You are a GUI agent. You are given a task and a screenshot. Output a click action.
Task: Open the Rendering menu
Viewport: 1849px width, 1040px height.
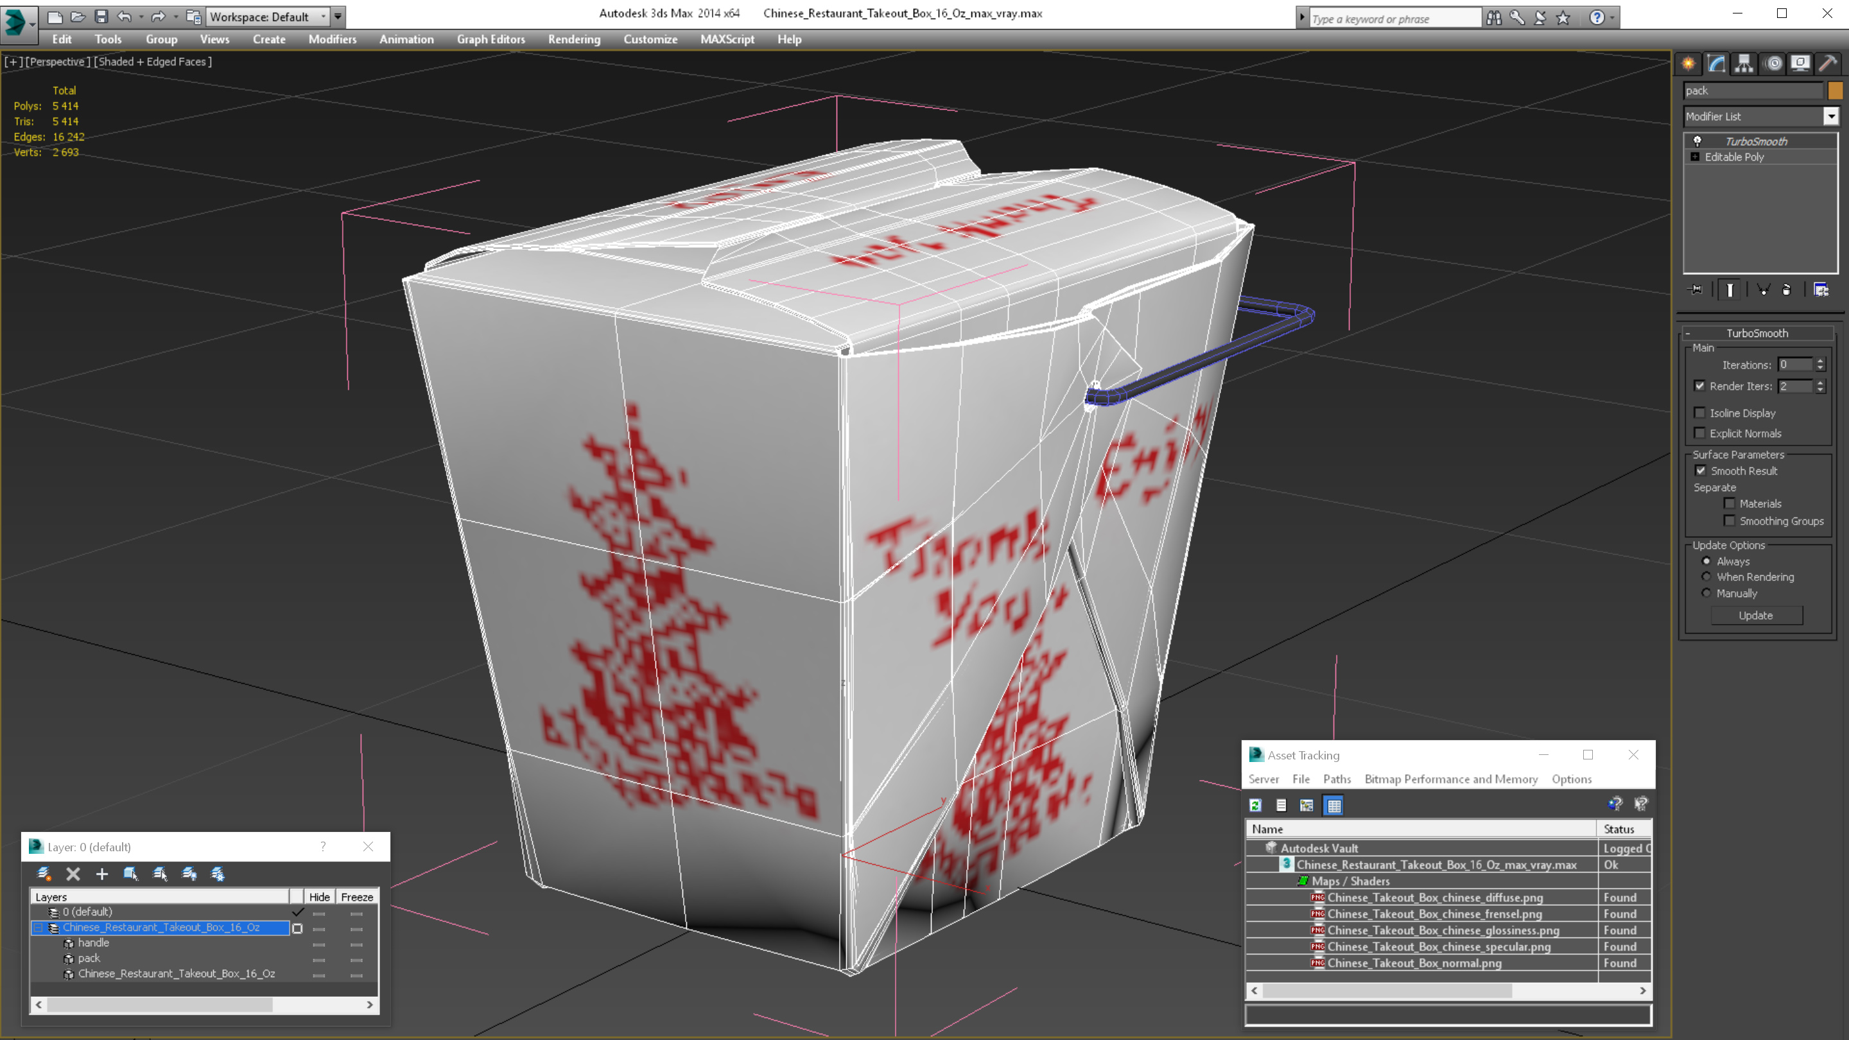click(574, 39)
